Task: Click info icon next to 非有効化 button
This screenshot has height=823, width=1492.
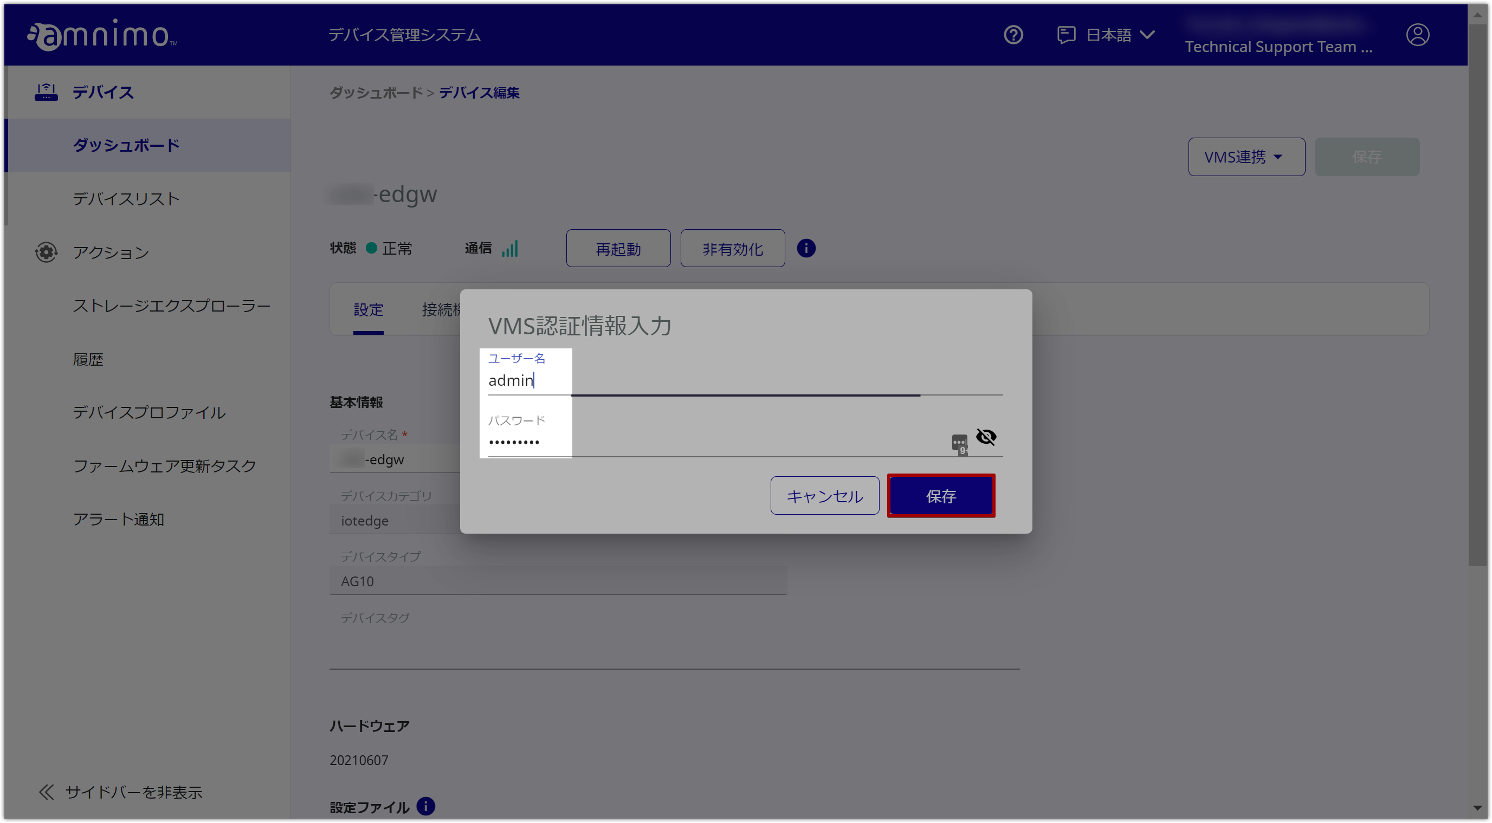Action: pyautogui.click(x=806, y=249)
